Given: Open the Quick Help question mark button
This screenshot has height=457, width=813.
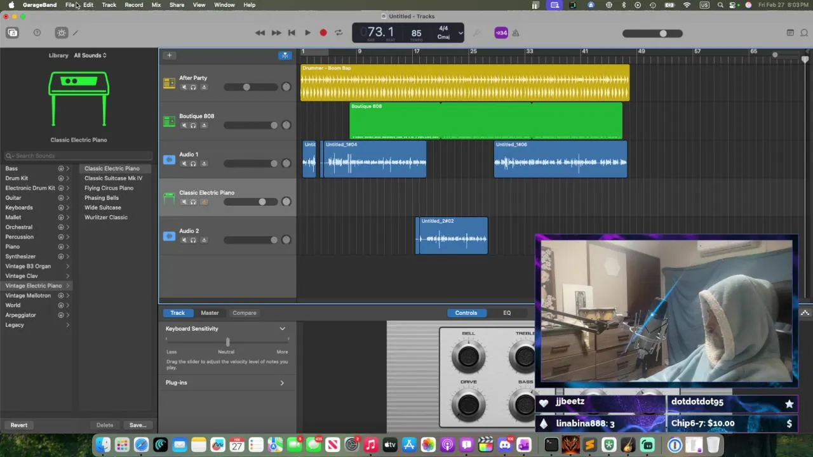Looking at the screenshot, I should click(x=37, y=33).
